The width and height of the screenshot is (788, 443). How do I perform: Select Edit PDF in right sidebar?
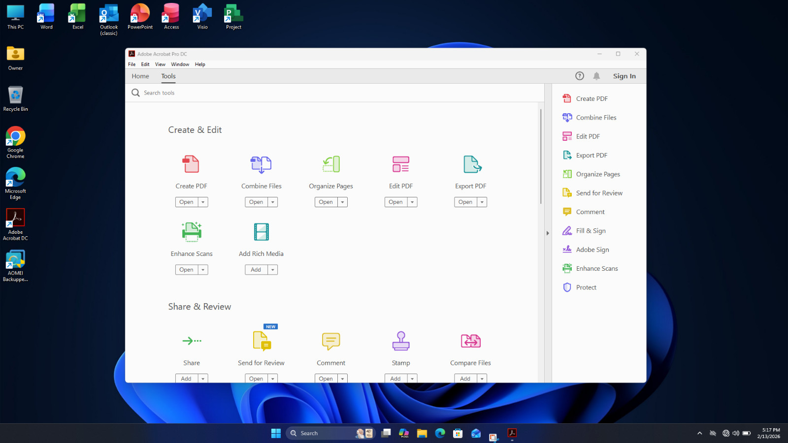(x=581, y=136)
